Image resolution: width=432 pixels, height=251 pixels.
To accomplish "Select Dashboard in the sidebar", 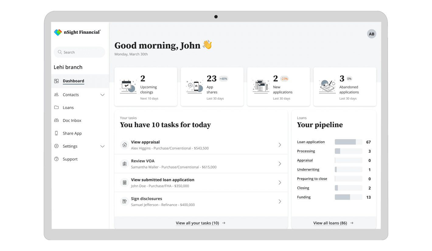I will click(x=73, y=81).
